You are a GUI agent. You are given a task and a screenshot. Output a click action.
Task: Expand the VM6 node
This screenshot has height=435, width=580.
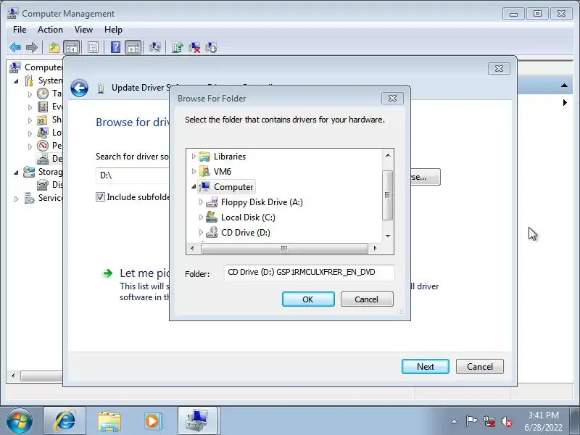pos(194,172)
